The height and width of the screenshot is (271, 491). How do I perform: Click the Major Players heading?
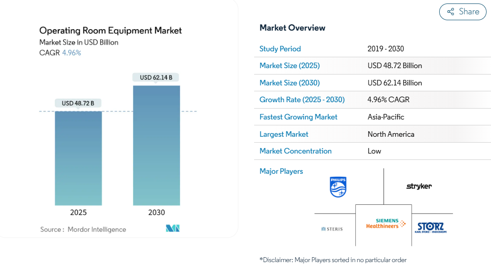click(281, 171)
